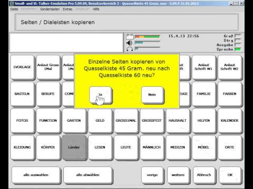Select the GROSSFEST page tile
This screenshot has height=189, width=253.
(152, 121)
